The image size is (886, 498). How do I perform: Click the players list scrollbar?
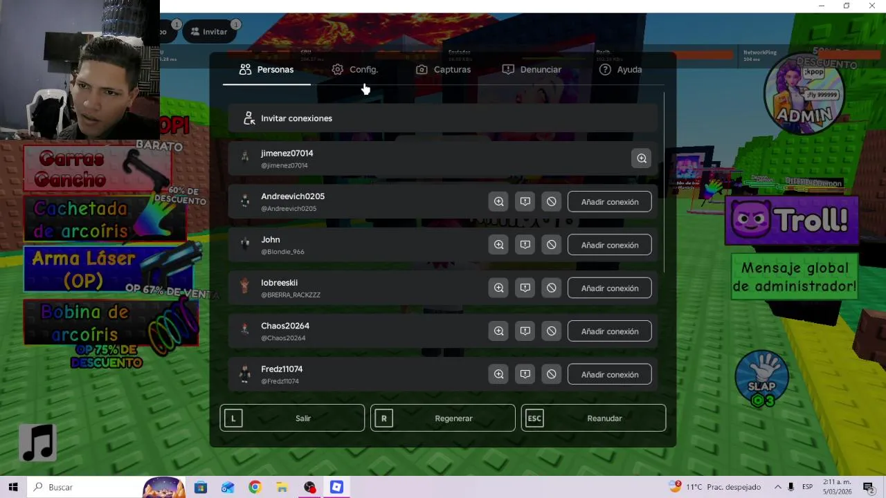pos(664,182)
